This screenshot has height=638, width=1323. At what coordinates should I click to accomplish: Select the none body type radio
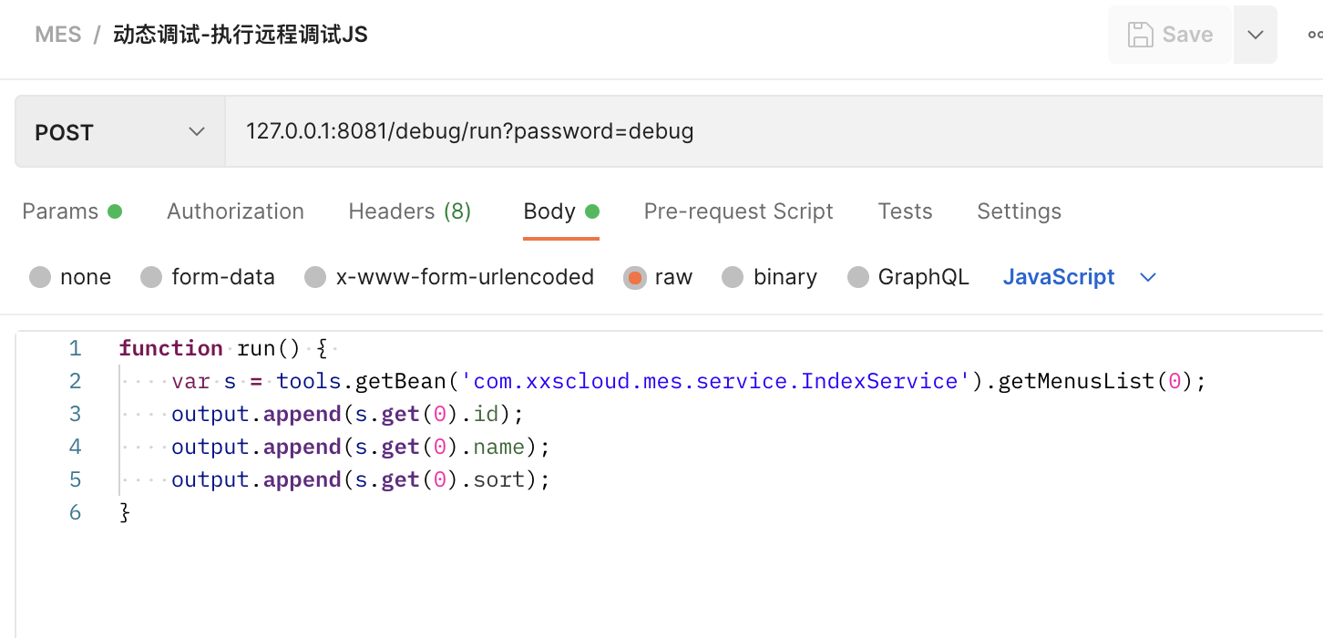pos(40,277)
